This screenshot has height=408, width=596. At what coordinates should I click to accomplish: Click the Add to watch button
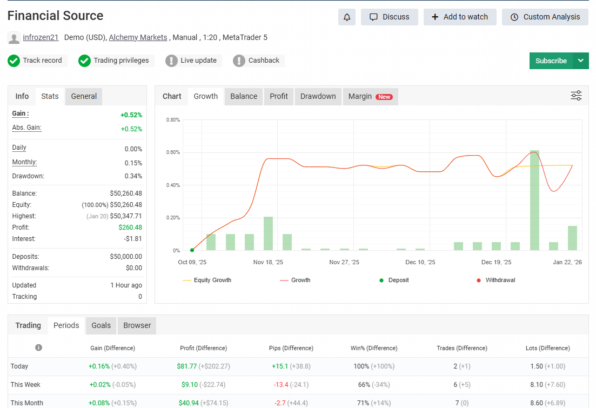(459, 17)
